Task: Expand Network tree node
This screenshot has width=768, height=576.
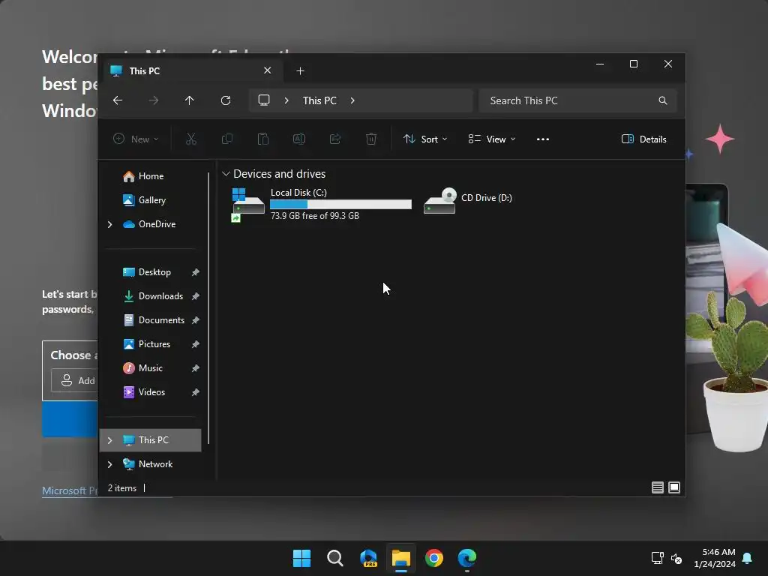Action: coord(109,464)
